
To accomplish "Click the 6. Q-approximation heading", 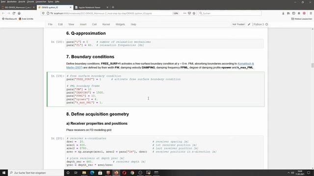I will (x=86, y=33).
